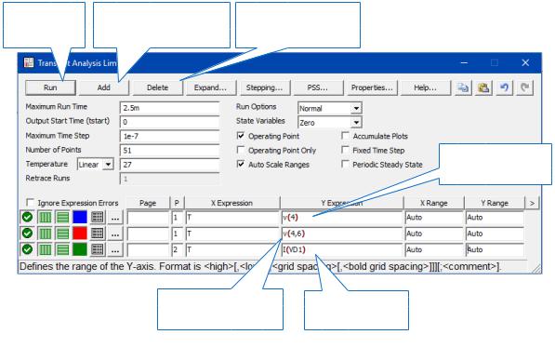Viewport: 555px width, 361px height.
Task: Open the Stepping... dialog
Action: (x=264, y=87)
